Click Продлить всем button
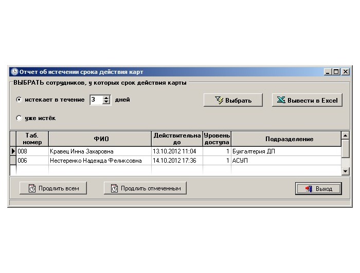360x273 pixels. (x=53, y=188)
